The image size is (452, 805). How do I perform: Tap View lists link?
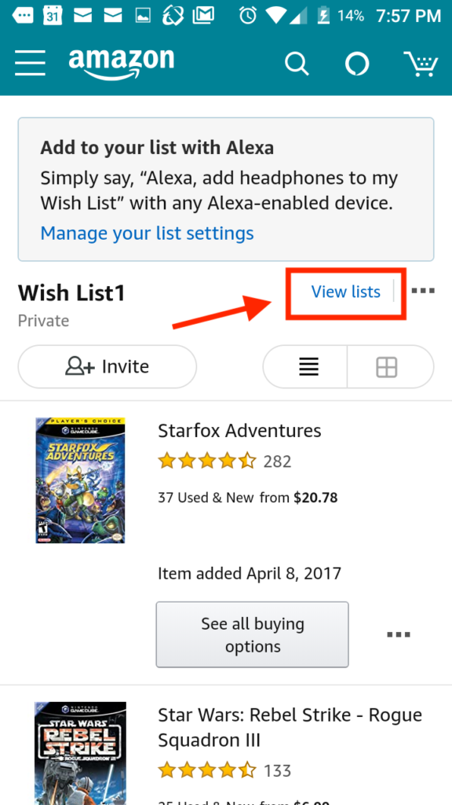click(x=346, y=292)
